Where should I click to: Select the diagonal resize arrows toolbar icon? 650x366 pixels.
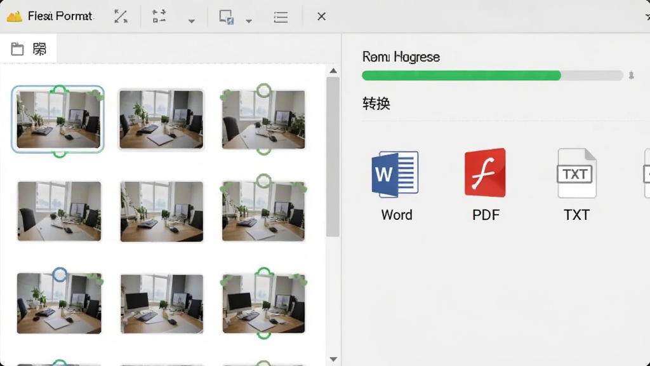pos(121,17)
